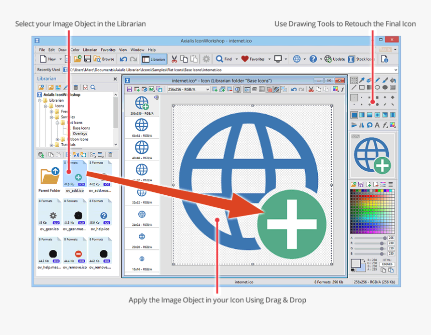The height and width of the screenshot is (335, 431).
Task: Open the File menu
Action: pyautogui.click(x=42, y=50)
